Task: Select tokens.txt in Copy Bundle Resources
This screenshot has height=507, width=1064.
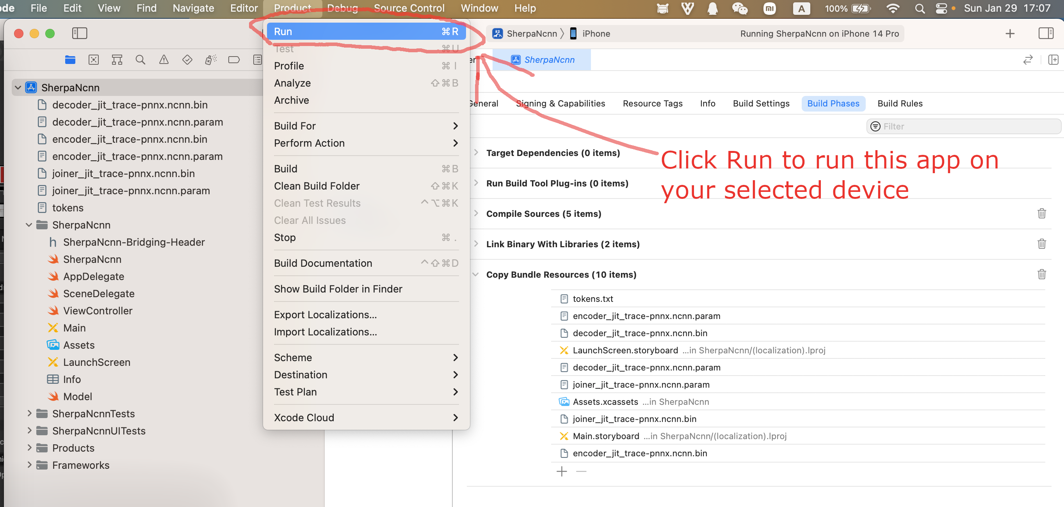Action: pos(593,298)
